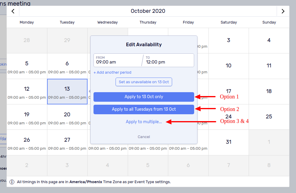Select Monday October 26 cell
Image resolution: width=296 pixels, height=193 pixels.
click(x=27, y=143)
